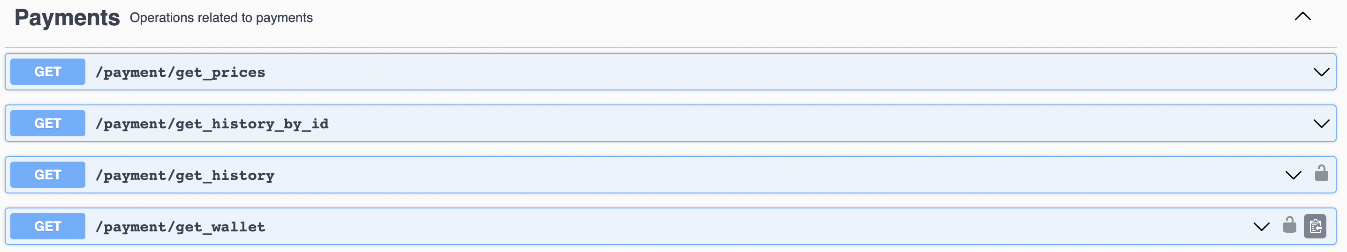Click the blank area of the get_history_by_id row
Screen dimensions: 1347x252
[x=732, y=124]
